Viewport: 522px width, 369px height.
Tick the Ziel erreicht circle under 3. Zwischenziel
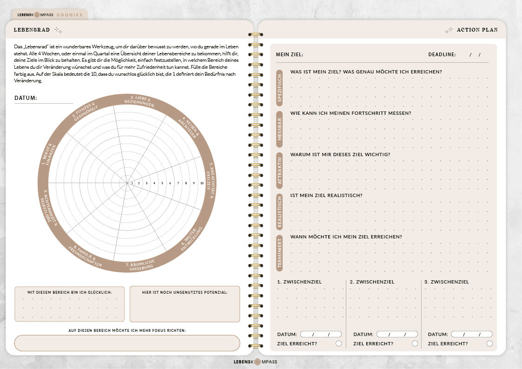click(x=489, y=343)
